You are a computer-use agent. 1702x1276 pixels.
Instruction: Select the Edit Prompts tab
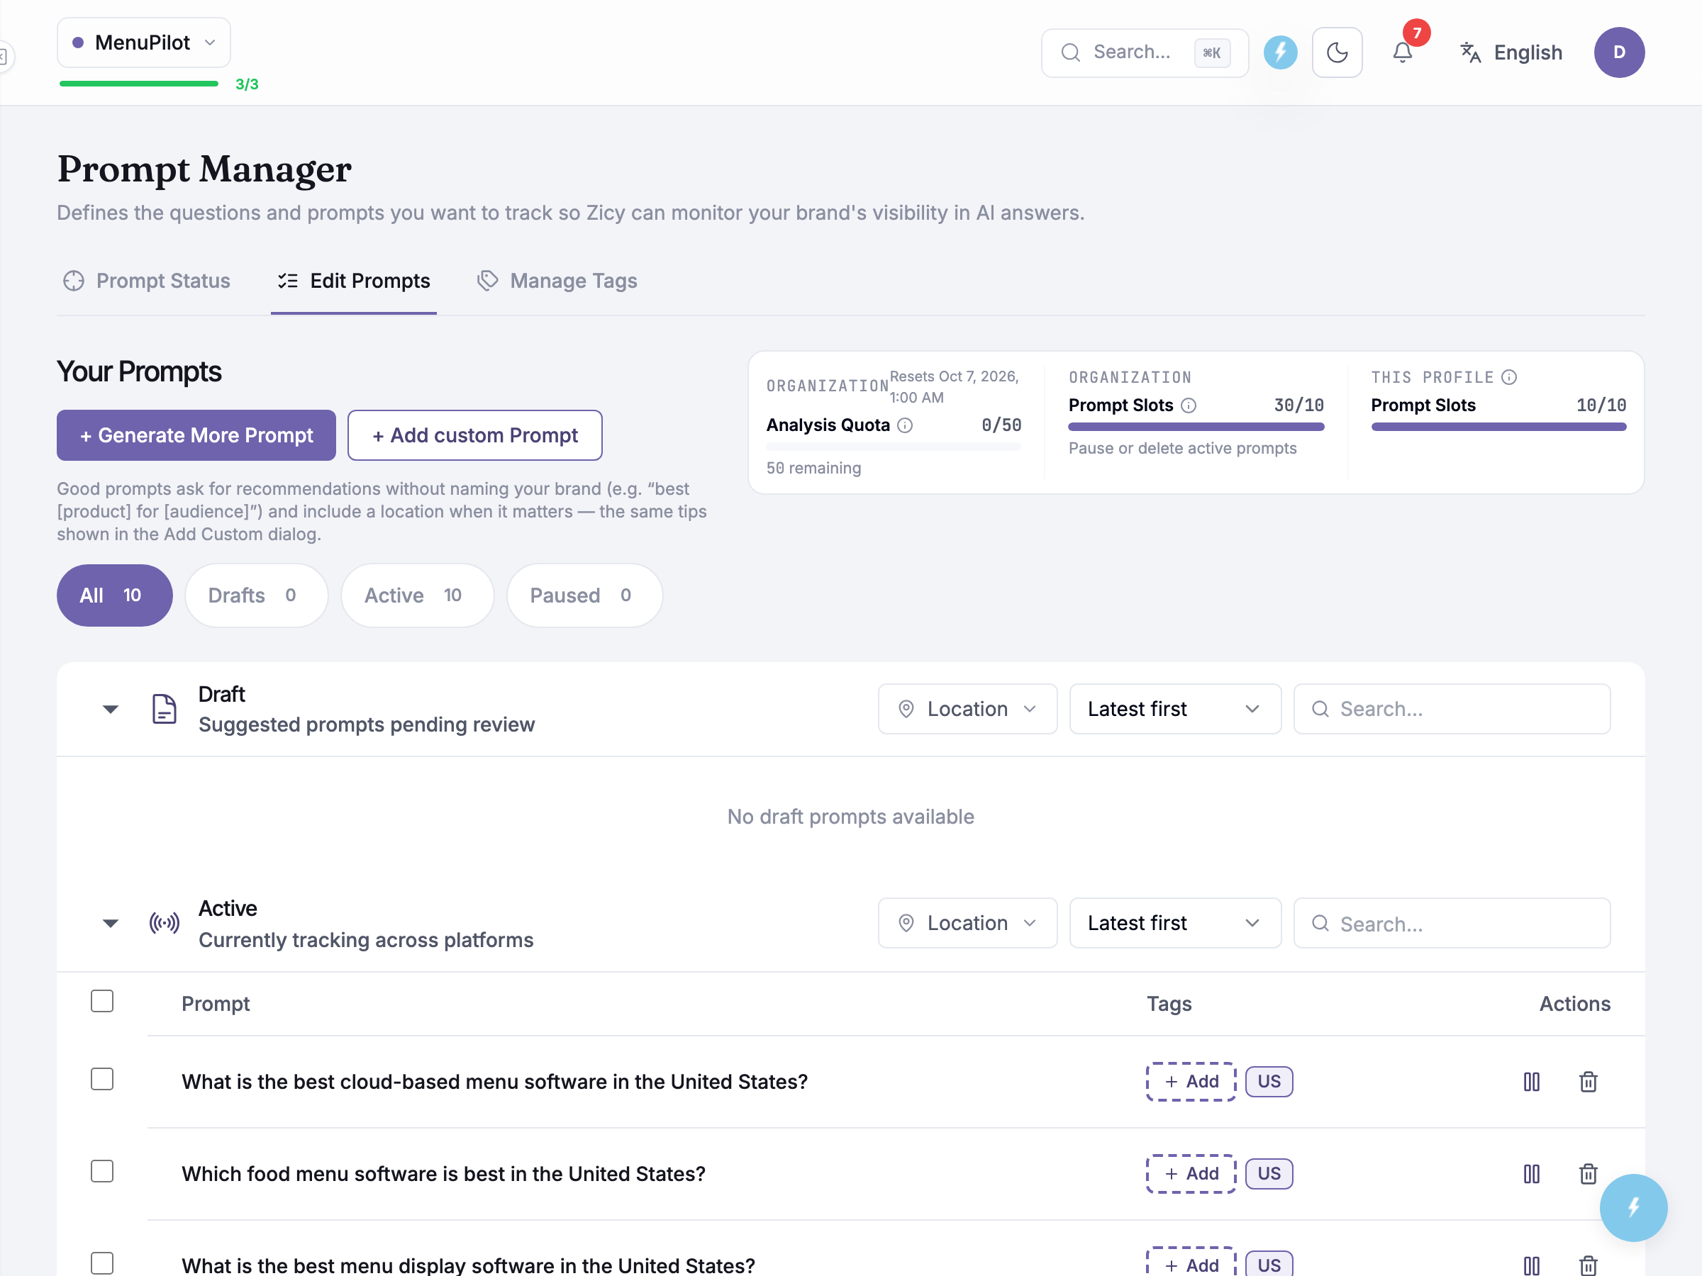(354, 281)
